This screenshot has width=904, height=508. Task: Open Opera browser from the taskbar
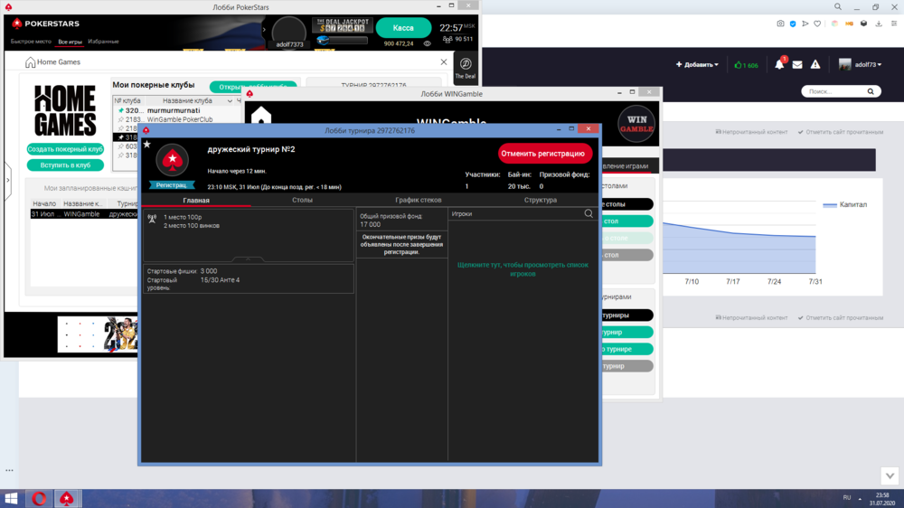coord(40,498)
